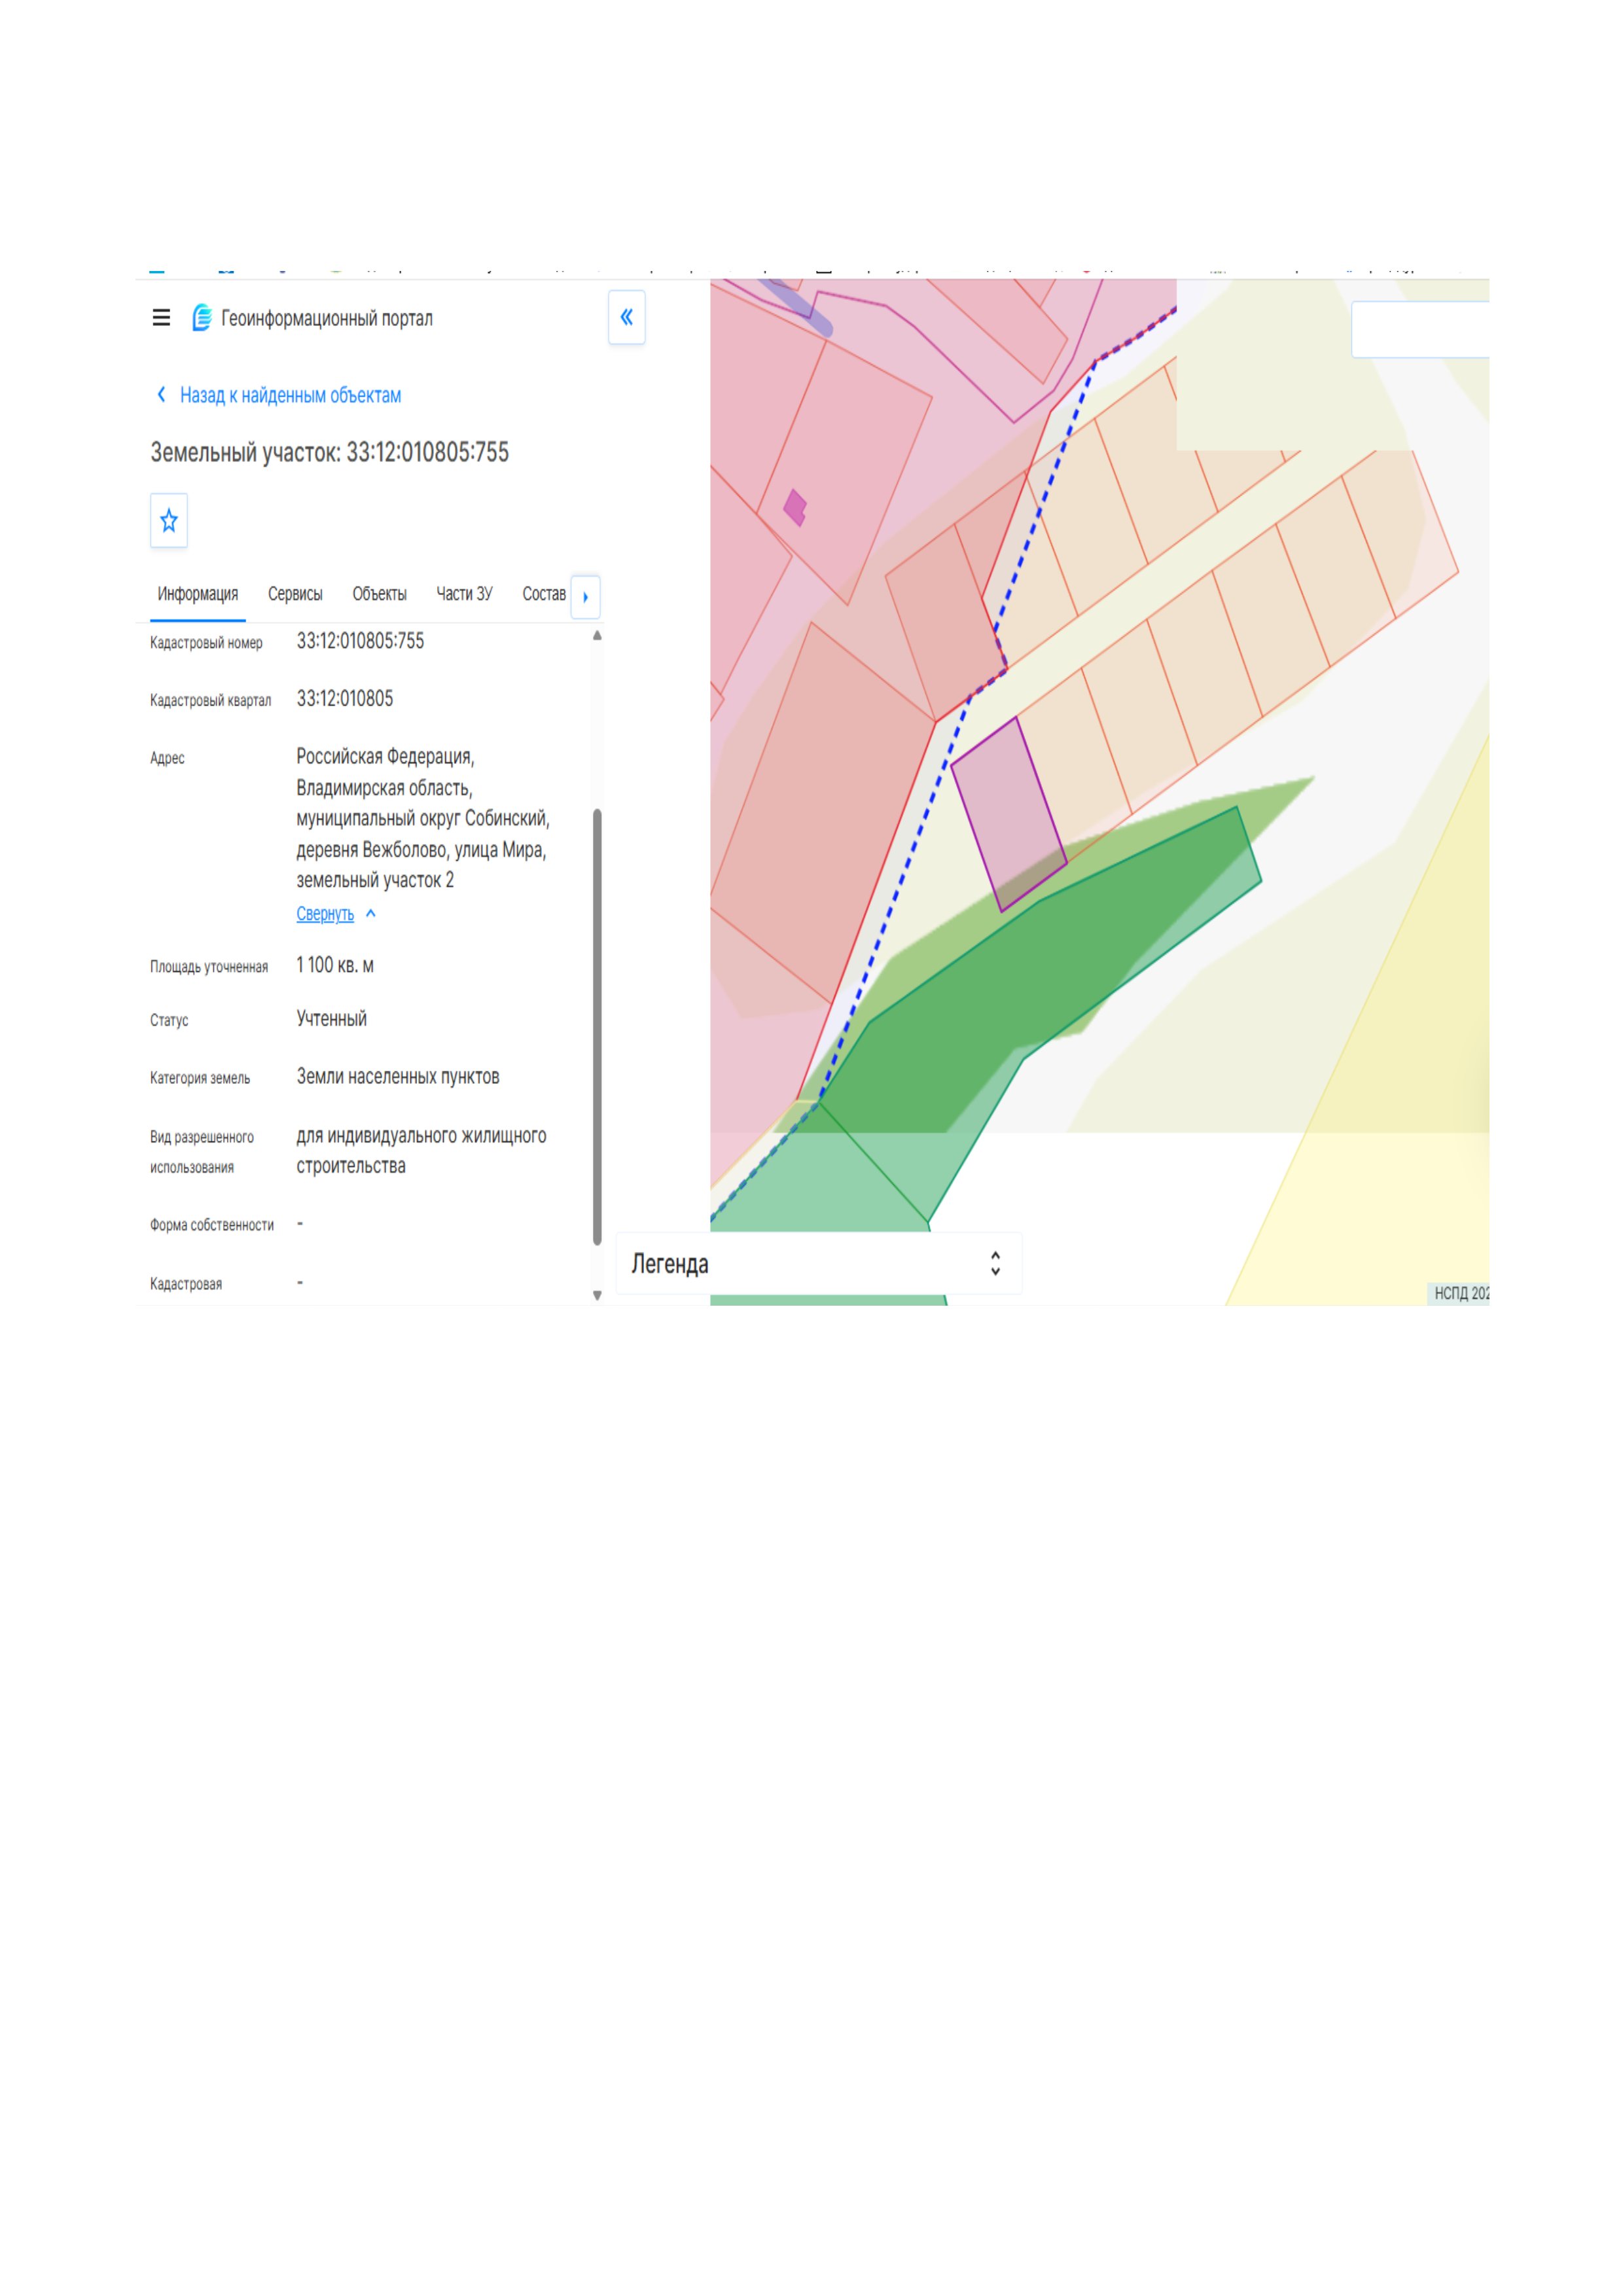Open the Объекты tab
The width and height of the screenshot is (1623, 2296).
tap(379, 594)
